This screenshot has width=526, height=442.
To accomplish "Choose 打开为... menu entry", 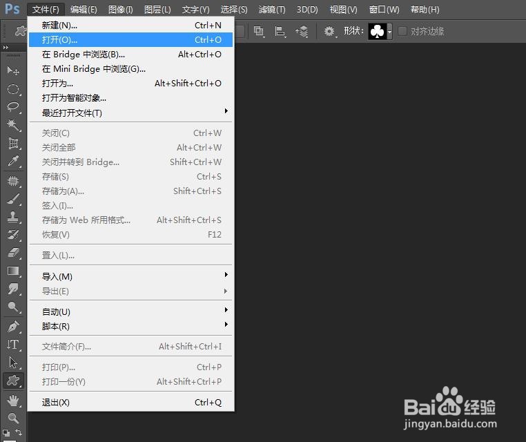I will [131, 84].
